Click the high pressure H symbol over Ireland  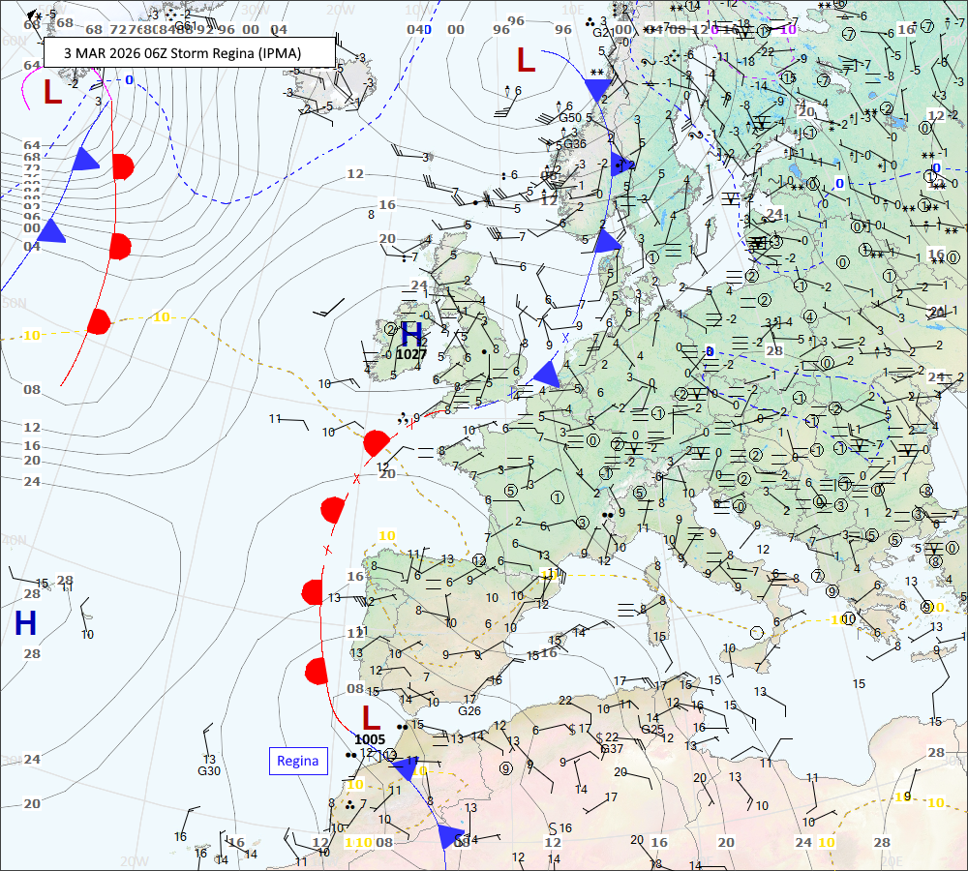tap(411, 335)
